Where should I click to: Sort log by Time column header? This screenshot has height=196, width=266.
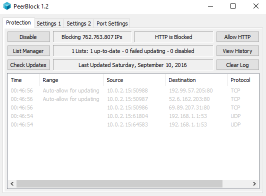[24, 80]
